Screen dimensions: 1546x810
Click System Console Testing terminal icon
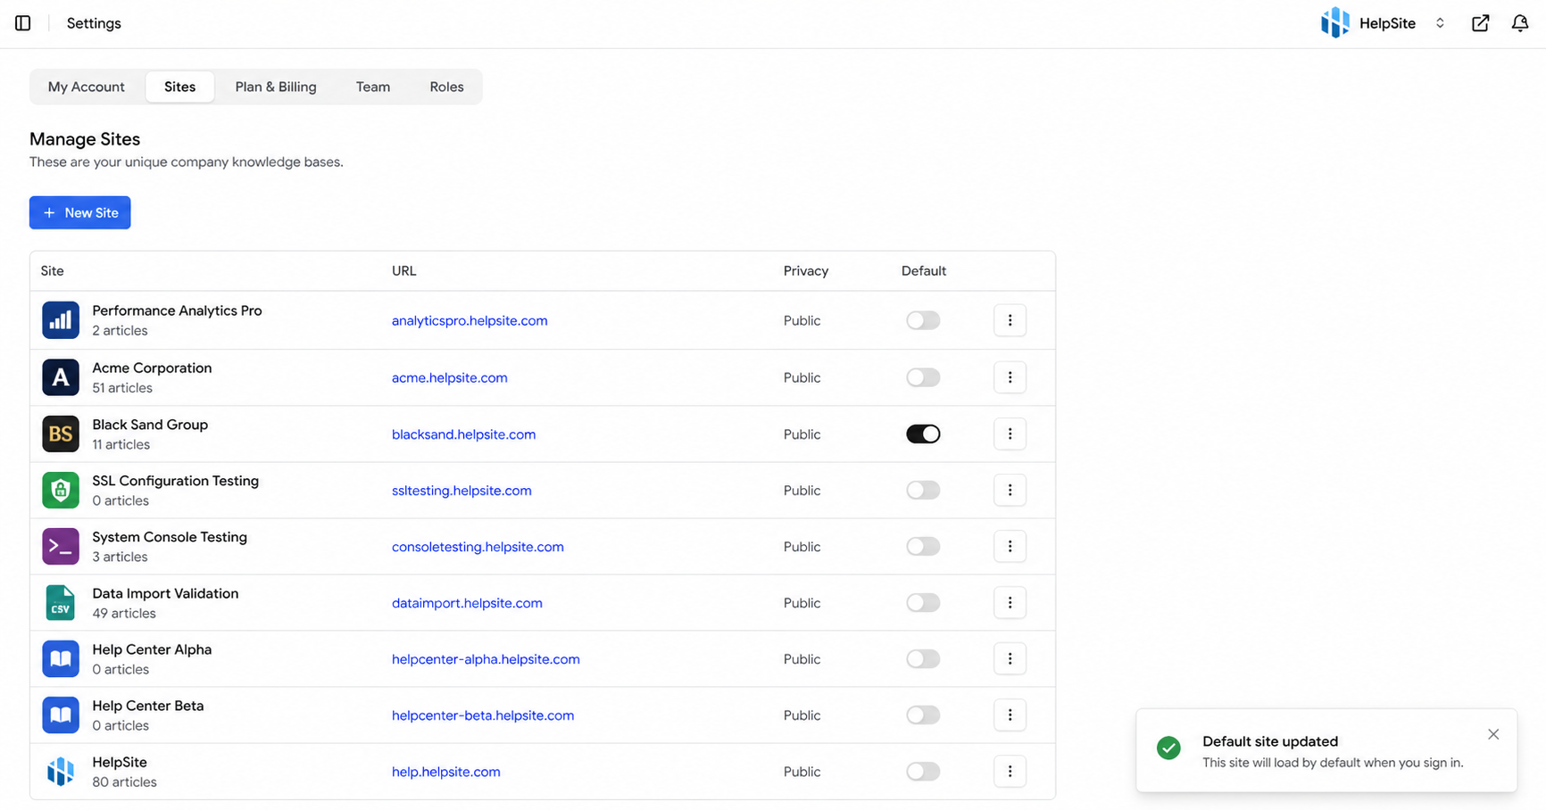pos(61,547)
